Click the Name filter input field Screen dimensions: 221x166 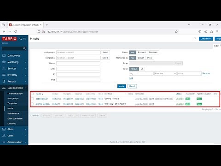(78, 63)
